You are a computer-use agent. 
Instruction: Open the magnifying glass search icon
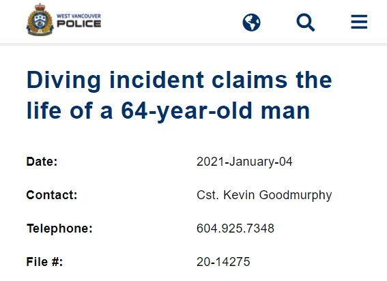tap(305, 23)
